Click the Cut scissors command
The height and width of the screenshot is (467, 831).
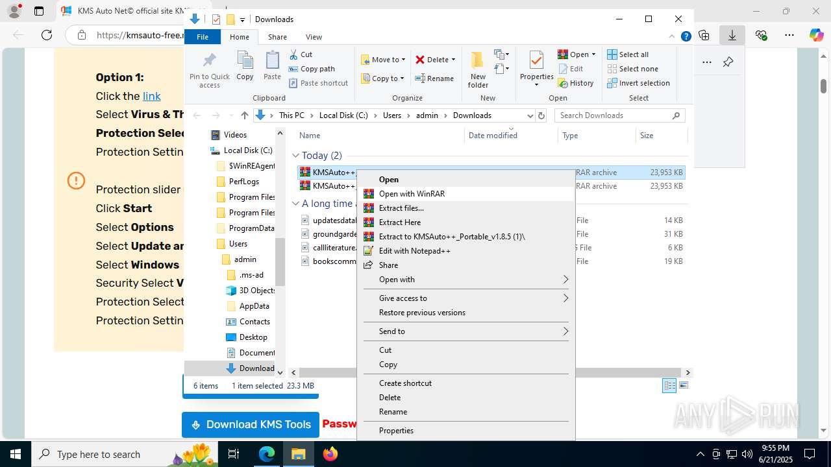point(301,54)
